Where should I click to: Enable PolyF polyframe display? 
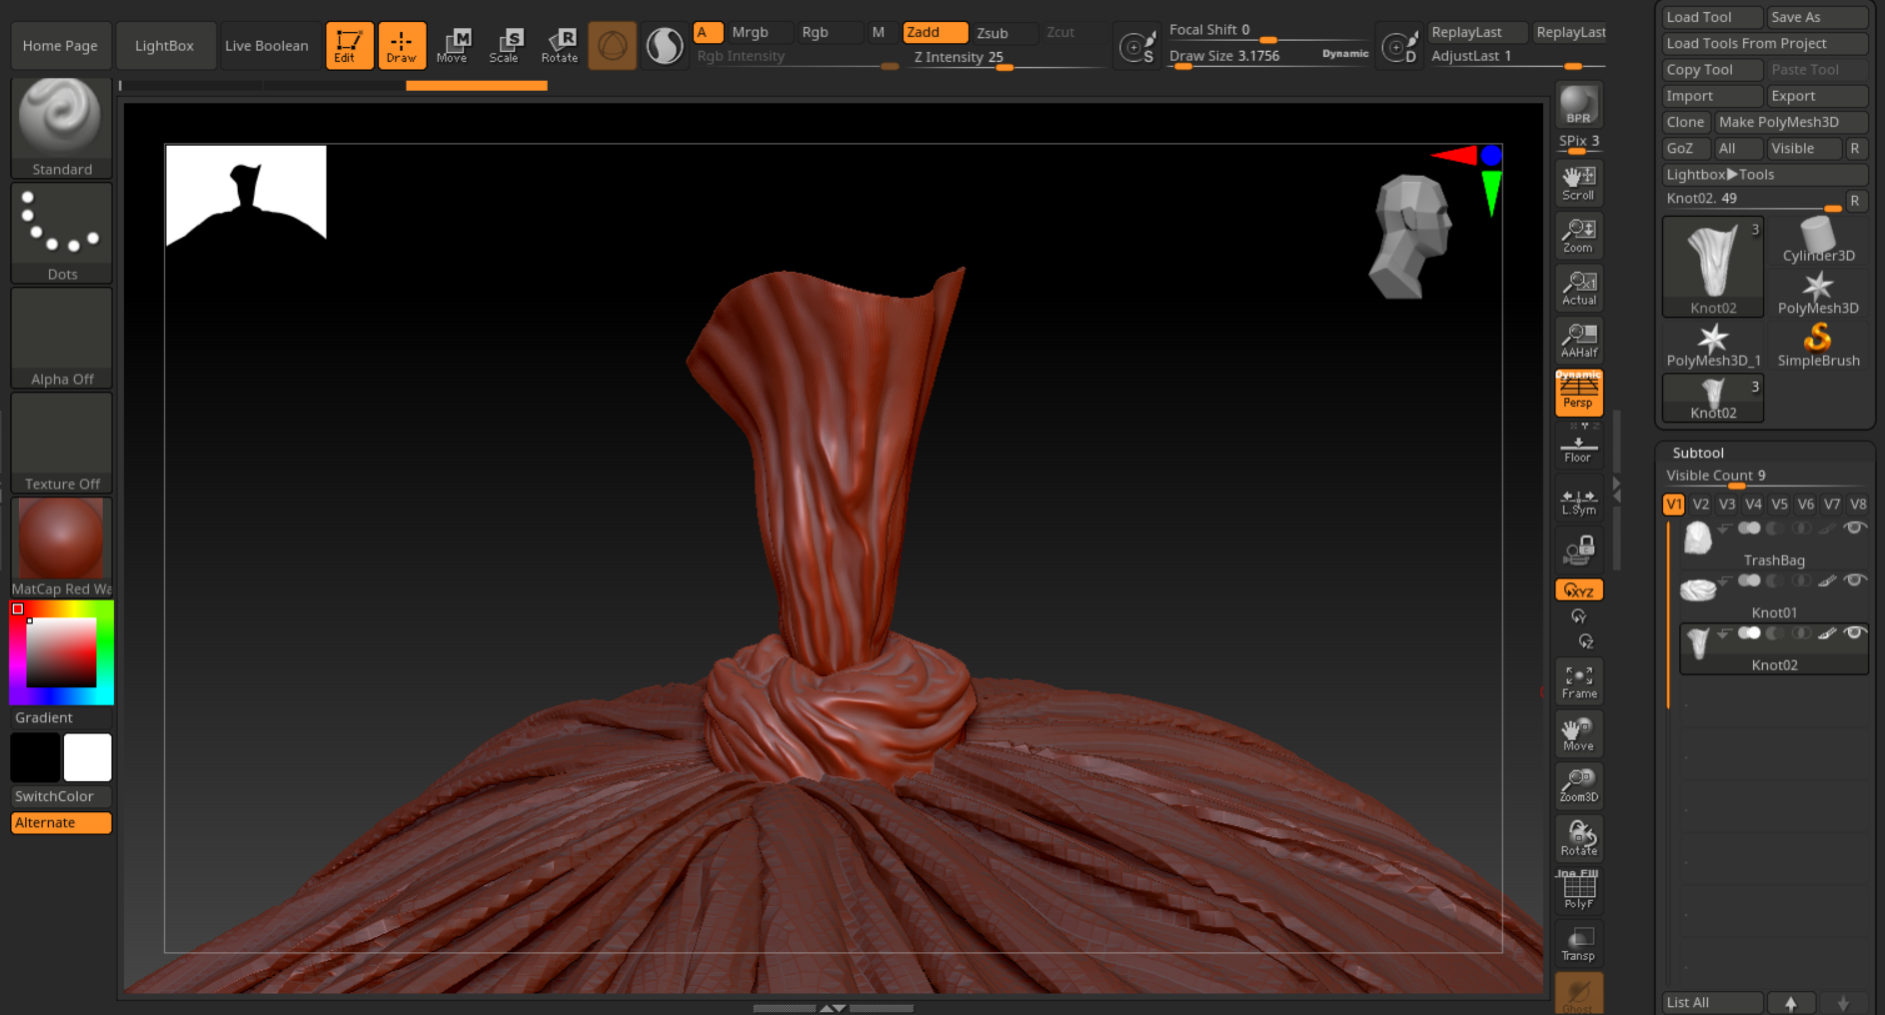click(1578, 890)
